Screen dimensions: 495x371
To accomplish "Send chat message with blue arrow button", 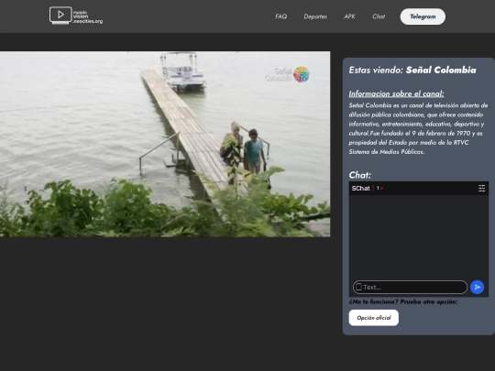I will click(x=477, y=287).
